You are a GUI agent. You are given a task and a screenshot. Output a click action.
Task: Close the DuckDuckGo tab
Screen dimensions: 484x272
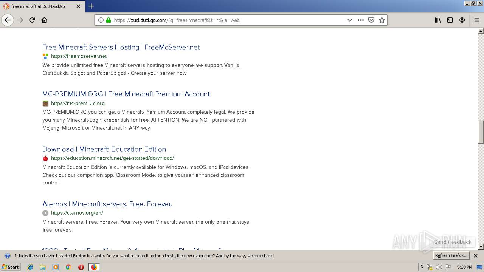(78, 6)
